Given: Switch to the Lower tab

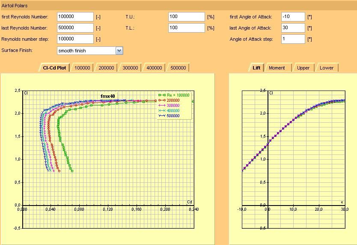Looking at the screenshot, I should coord(327,68).
